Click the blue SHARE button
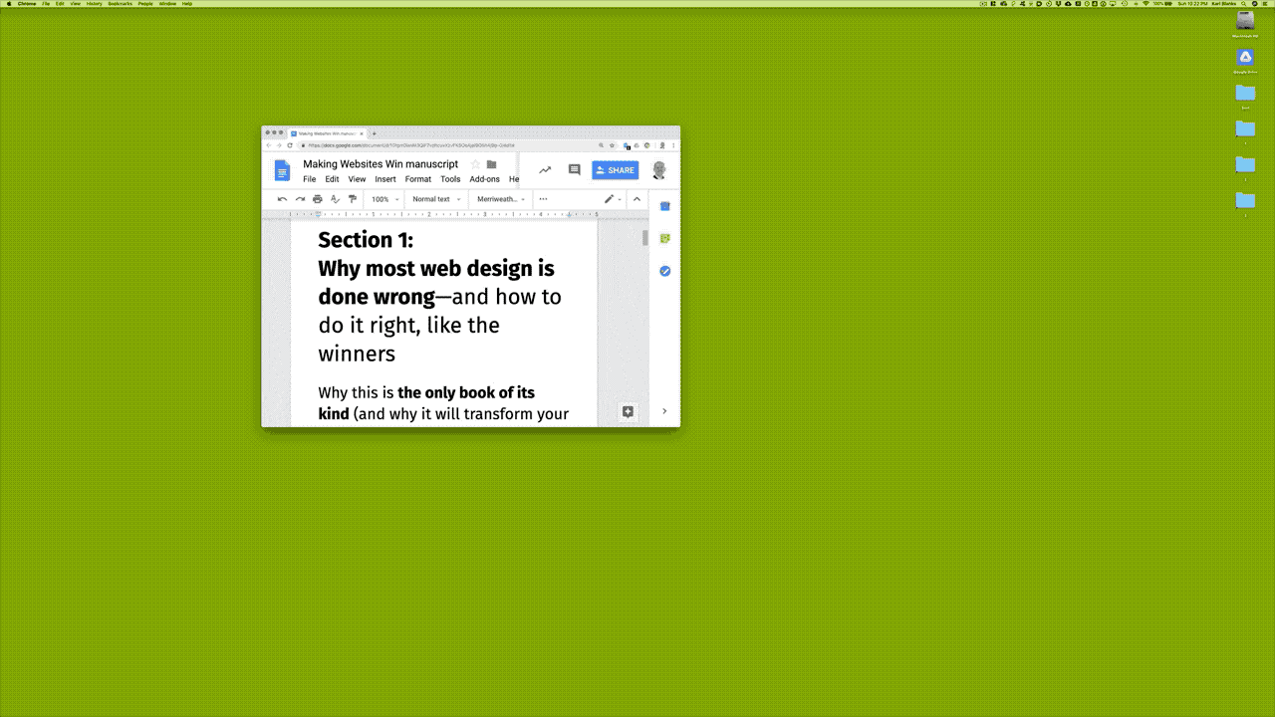The height and width of the screenshot is (717, 1275). click(615, 170)
